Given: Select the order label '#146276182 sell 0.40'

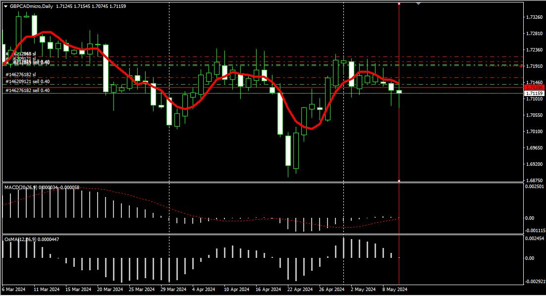Looking at the screenshot, I should [x=28, y=91].
